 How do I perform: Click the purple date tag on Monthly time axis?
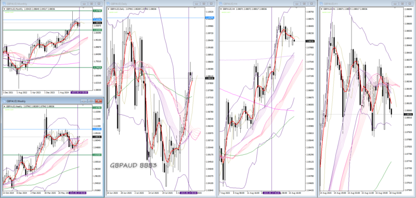(80, 93)
